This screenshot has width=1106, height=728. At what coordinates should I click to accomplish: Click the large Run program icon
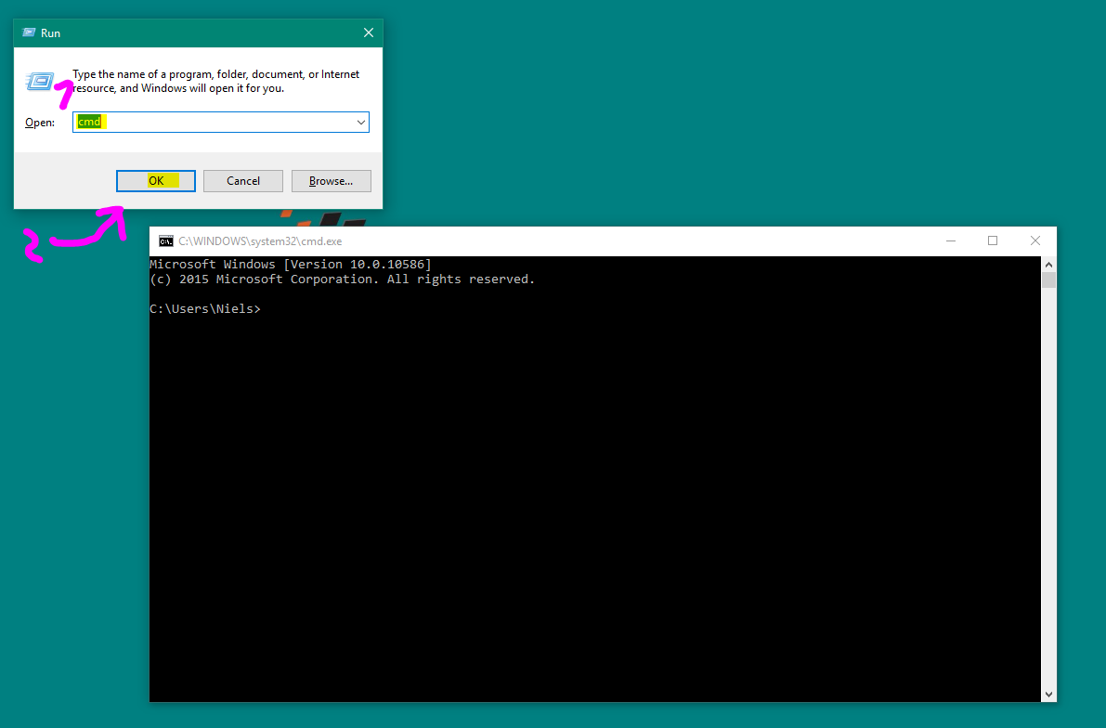coord(40,82)
